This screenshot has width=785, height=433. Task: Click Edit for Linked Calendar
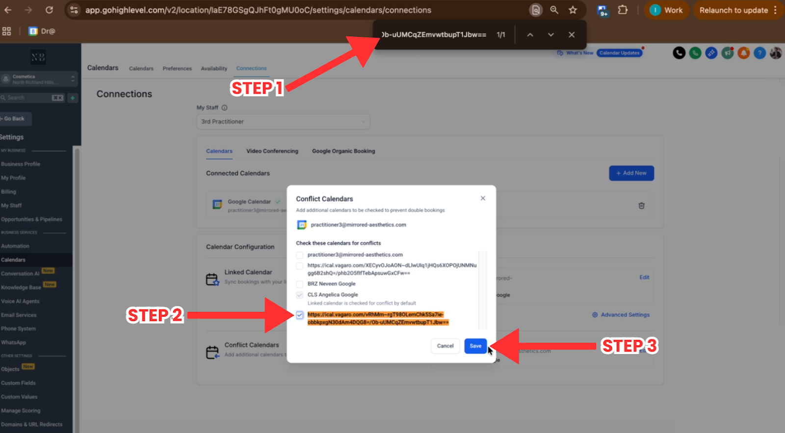pyautogui.click(x=644, y=278)
